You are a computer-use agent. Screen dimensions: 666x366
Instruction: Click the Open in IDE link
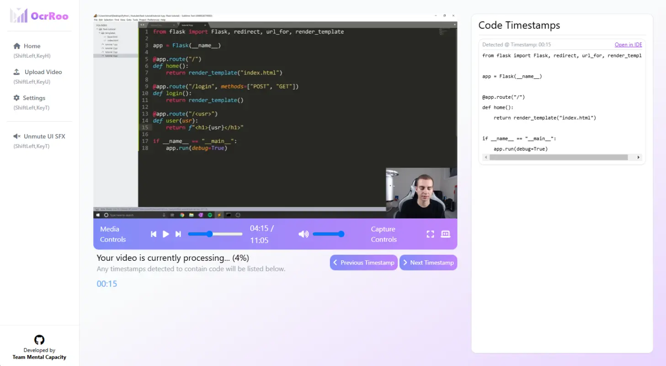628,44
